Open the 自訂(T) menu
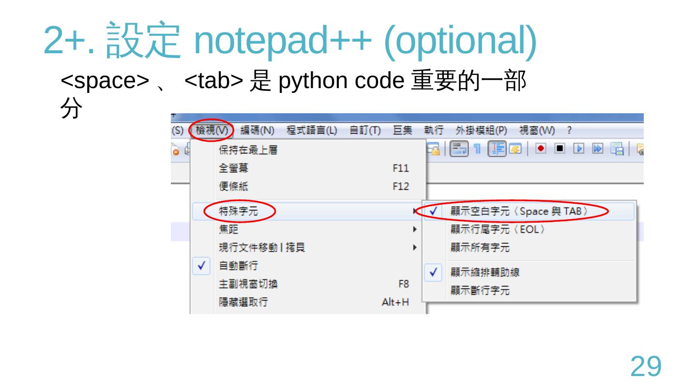The height and width of the screenshot is (392, 697). coord(365,130)
